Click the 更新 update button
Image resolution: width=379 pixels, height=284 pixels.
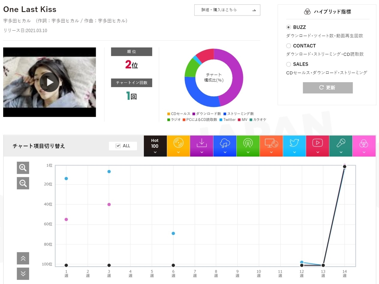click(328, 88)
